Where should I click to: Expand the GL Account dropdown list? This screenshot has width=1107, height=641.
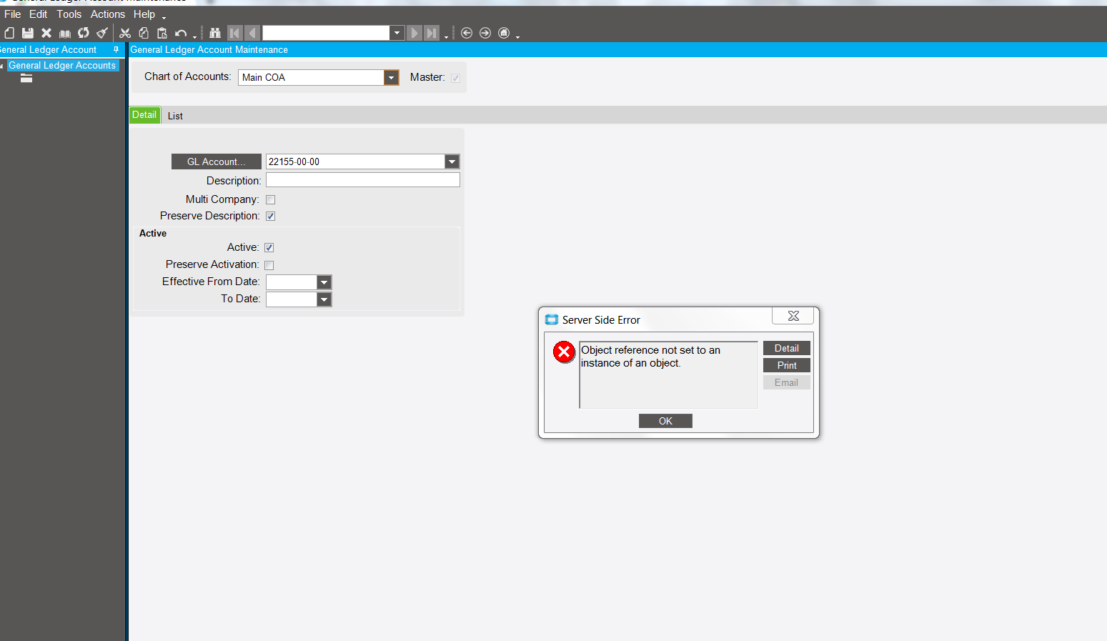click(452, 162)
